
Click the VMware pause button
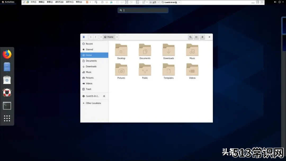(87, 2)
